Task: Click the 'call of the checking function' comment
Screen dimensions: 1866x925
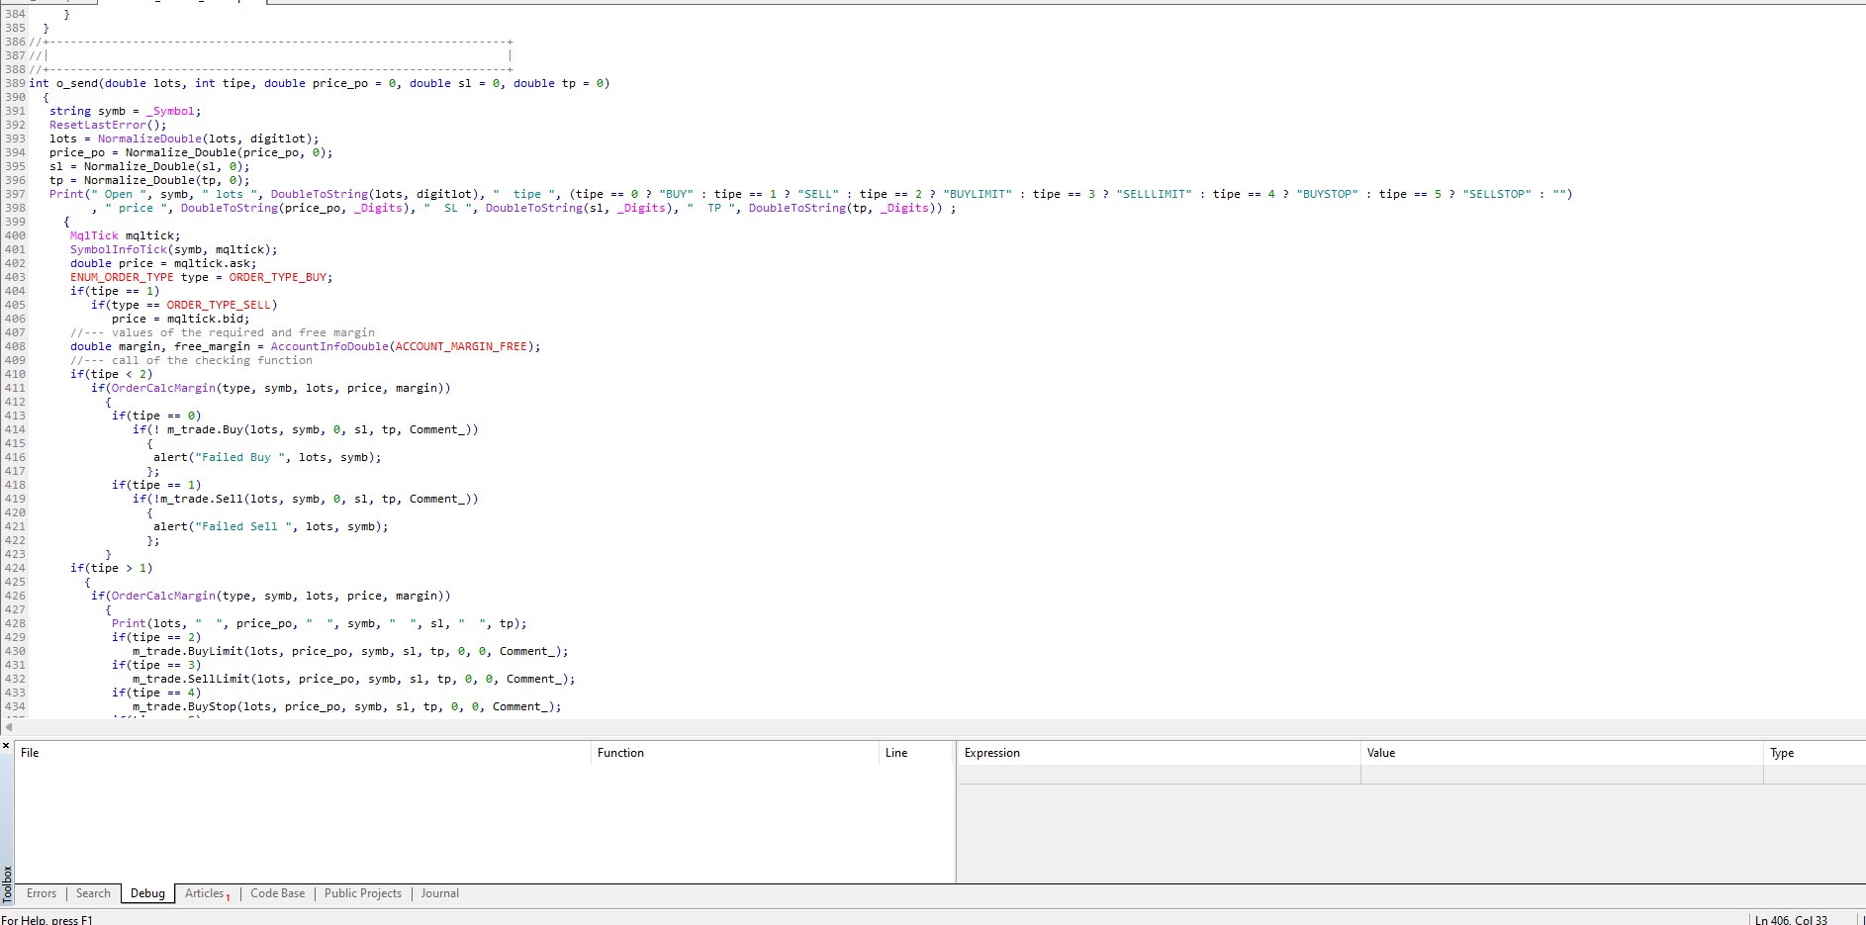Action: [191, 360]
